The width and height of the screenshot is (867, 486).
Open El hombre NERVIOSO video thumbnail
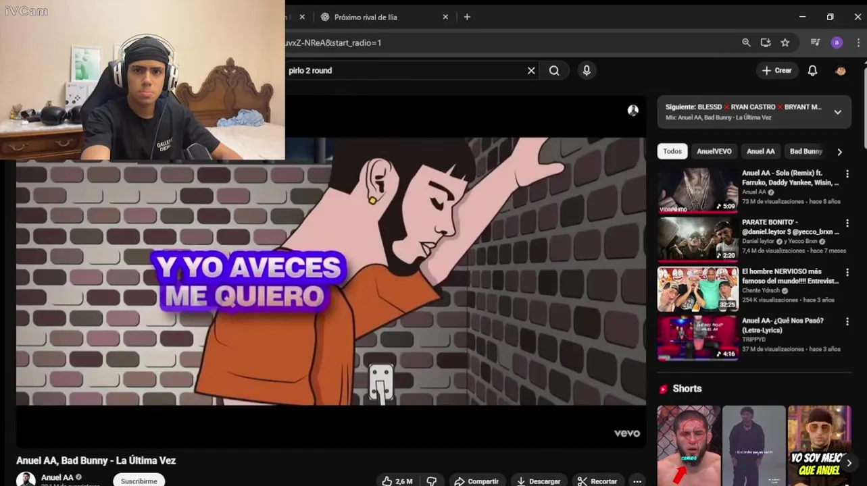click(698, 289)
